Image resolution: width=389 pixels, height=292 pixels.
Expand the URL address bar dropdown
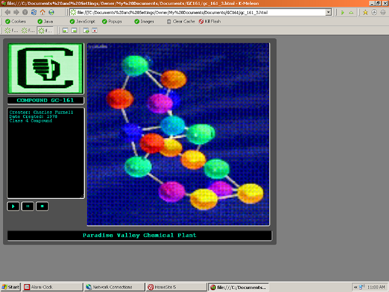pyautogui.click(x=329, y=12)
